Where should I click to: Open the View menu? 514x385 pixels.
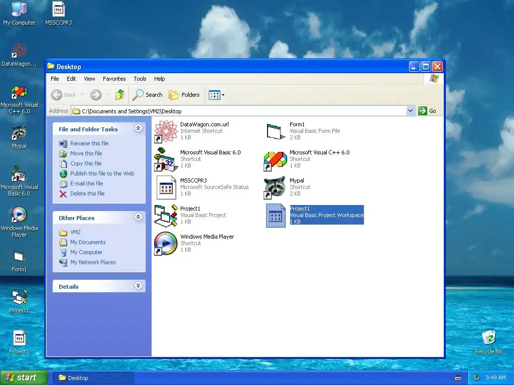pyautogui.click(x=89, y=79)
